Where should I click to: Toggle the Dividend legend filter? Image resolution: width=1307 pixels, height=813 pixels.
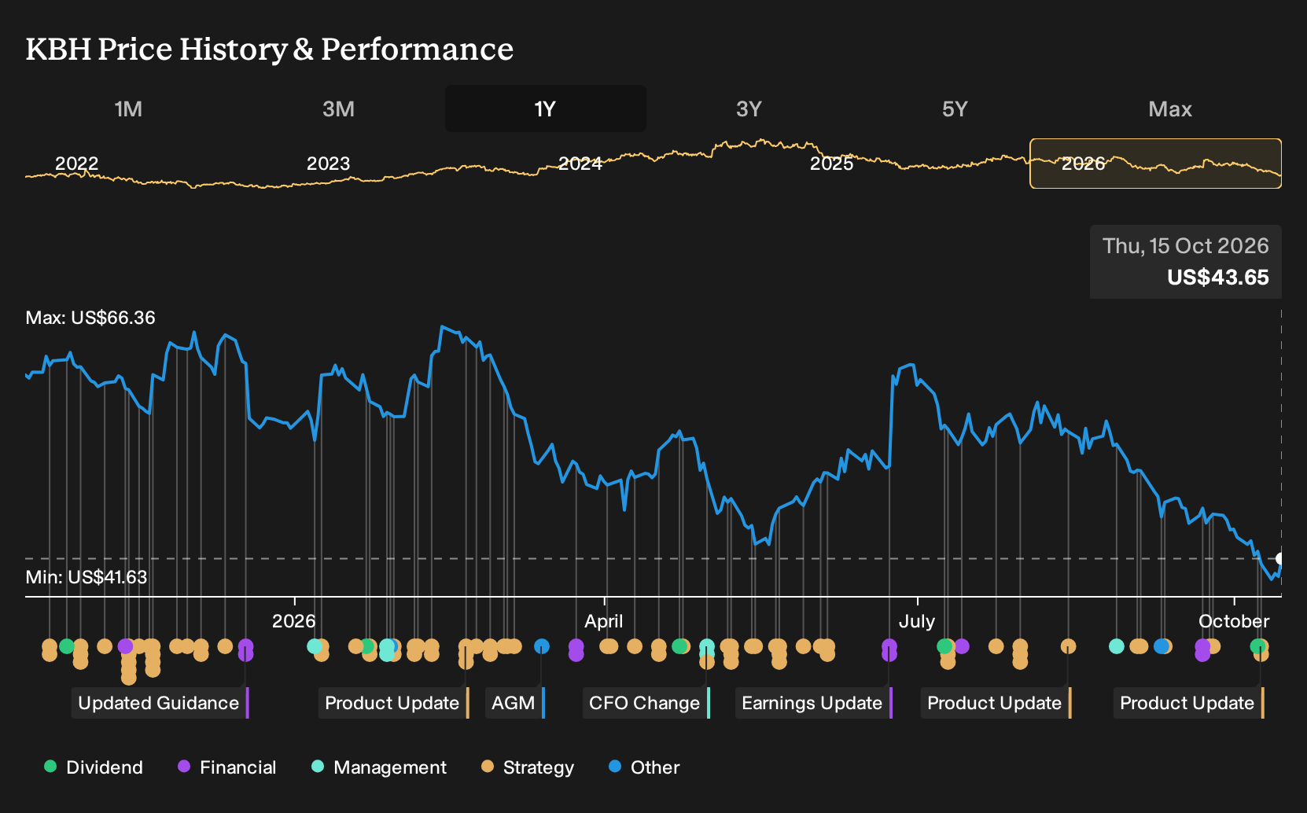tap(94, 767)
